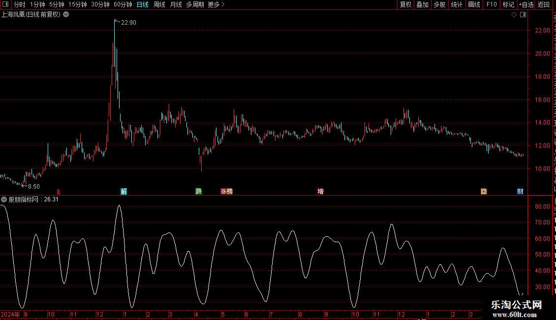Click the 统计 statistics button

pos(456,4)
